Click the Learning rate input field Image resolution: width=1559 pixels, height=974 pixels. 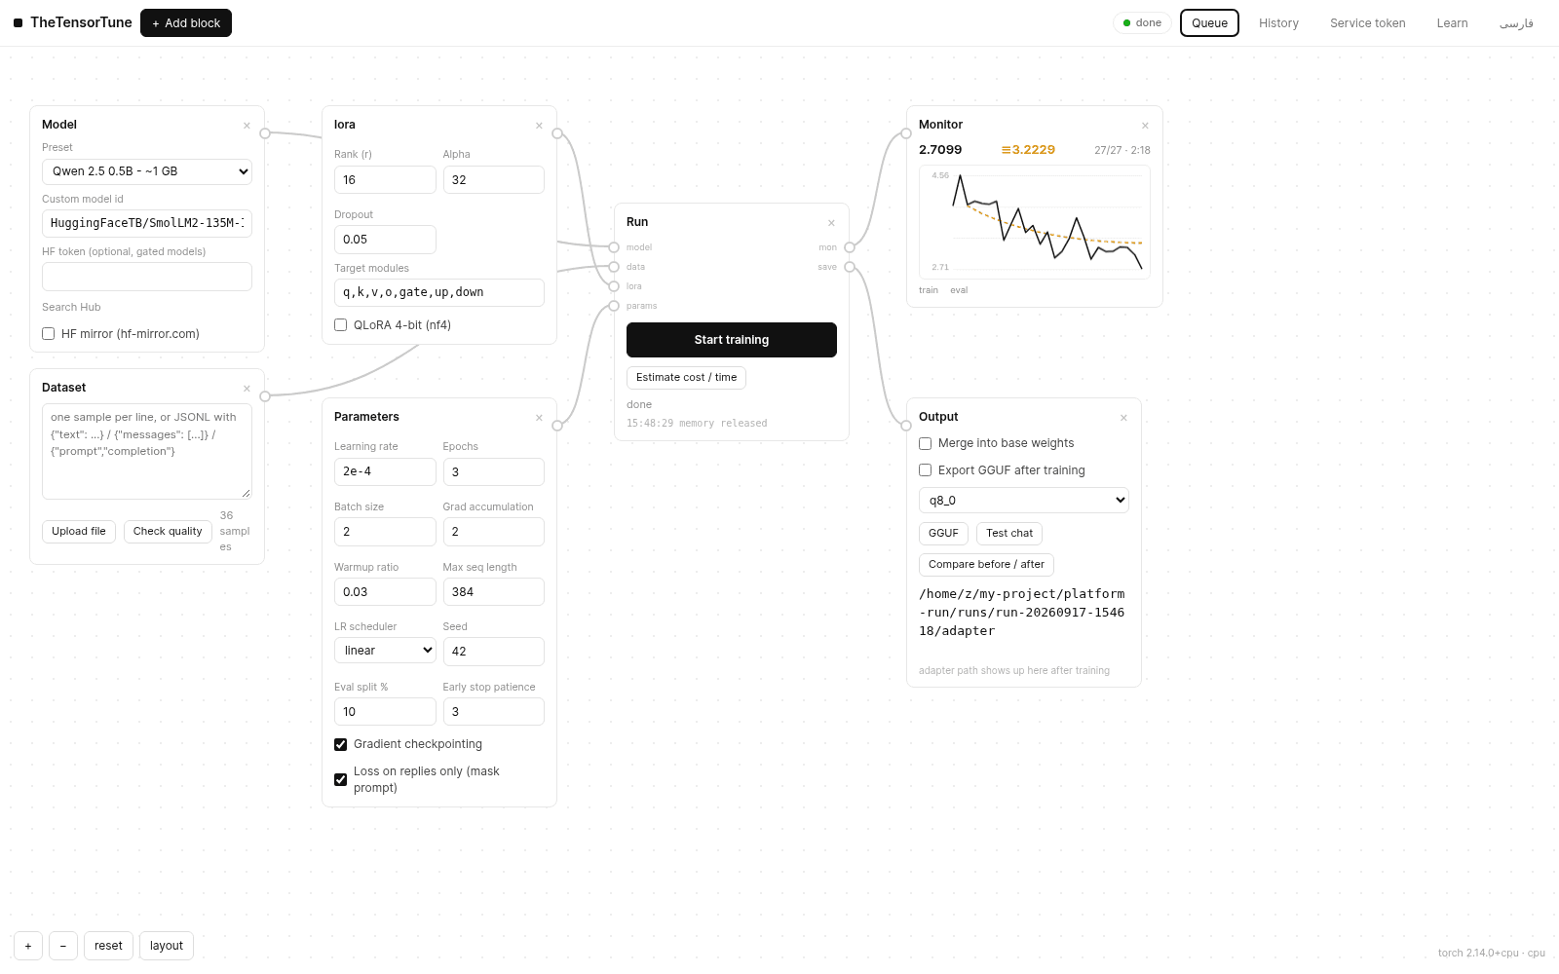pyautogui.click(x=385, y=471)
